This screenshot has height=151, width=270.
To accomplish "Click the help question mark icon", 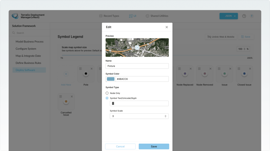I will click(x=244, y=16).
